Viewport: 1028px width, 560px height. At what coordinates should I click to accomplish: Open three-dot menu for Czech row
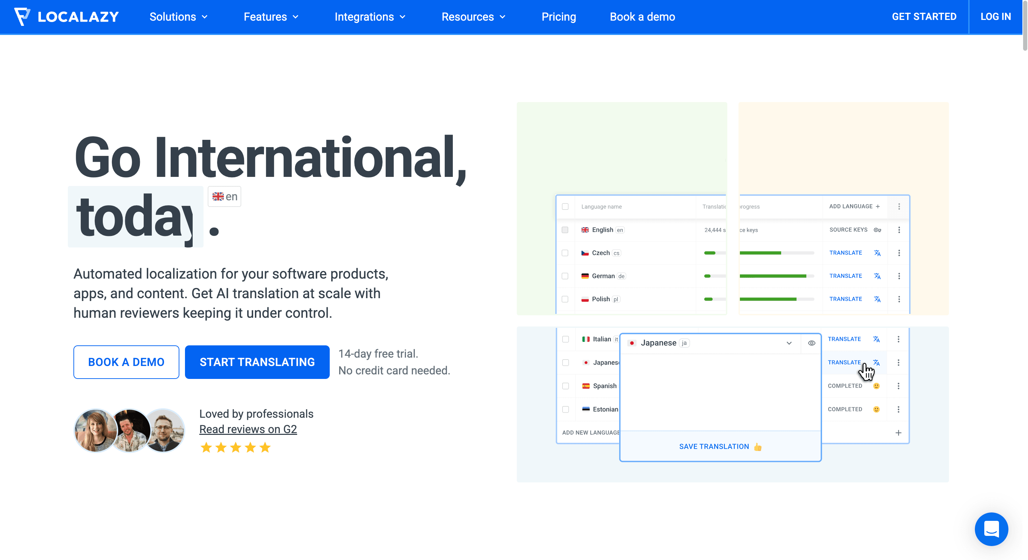coord(899,253)
